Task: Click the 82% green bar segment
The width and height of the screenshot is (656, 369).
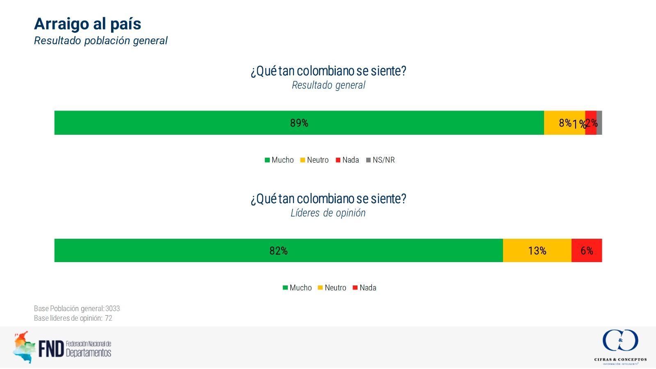Action: [x=278, y=251]
